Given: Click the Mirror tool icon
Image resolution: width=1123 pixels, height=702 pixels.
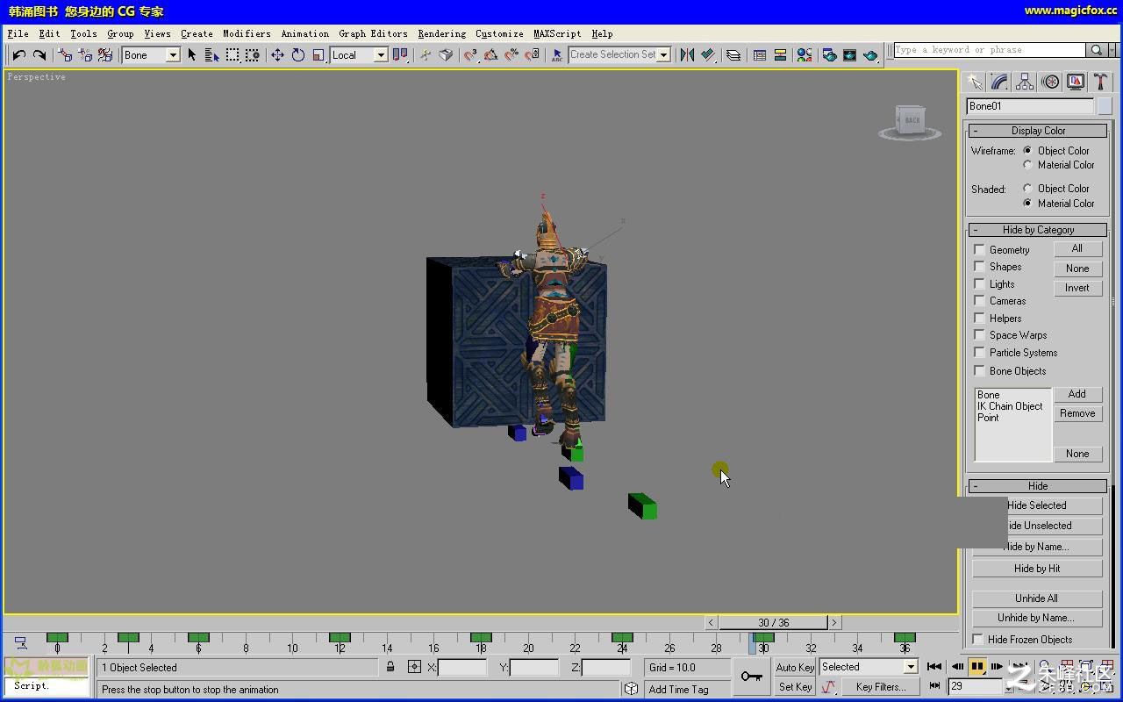Looking at the screenshot, I should click(687, 54).
